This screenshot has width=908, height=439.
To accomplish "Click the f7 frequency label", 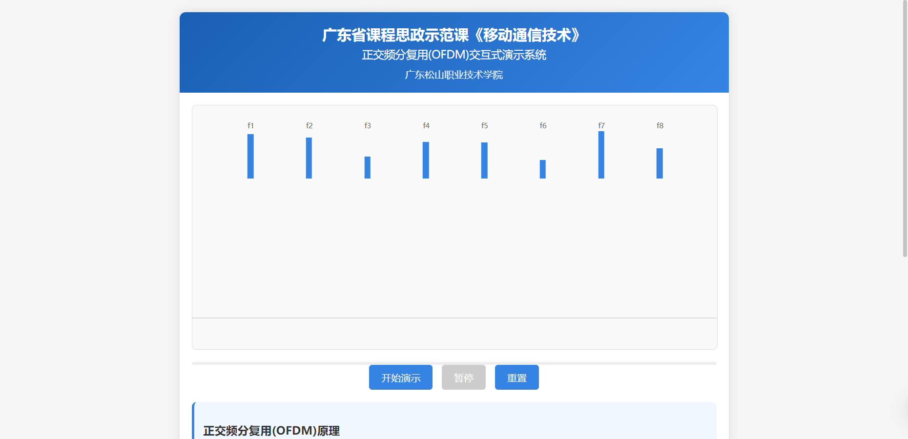I will (601, 126).
